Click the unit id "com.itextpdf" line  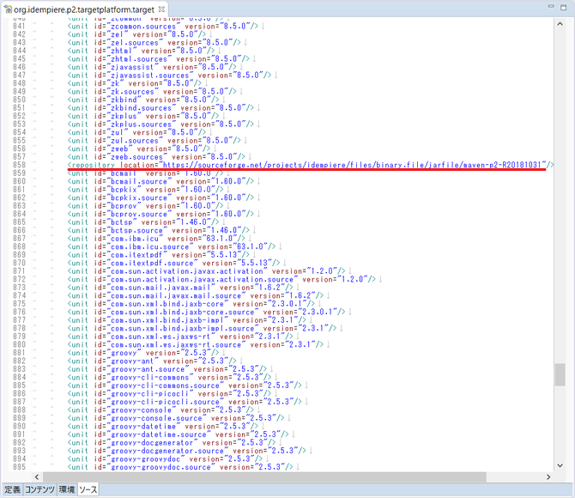[159, 255]
